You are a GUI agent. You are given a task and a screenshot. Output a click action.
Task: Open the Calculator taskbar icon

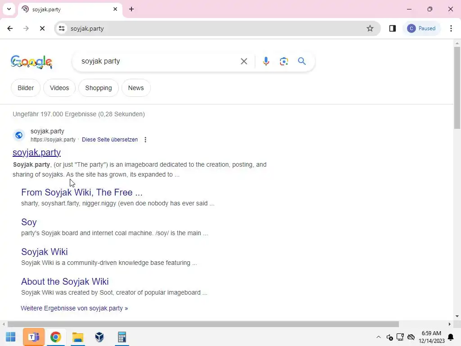122,337
